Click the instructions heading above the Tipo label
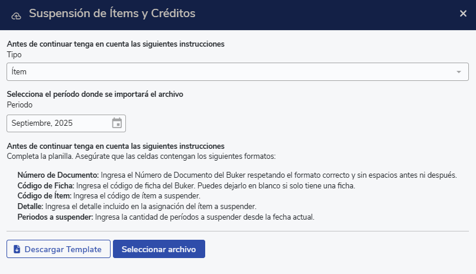Screen dimensions: 476x274 (115, 44)
